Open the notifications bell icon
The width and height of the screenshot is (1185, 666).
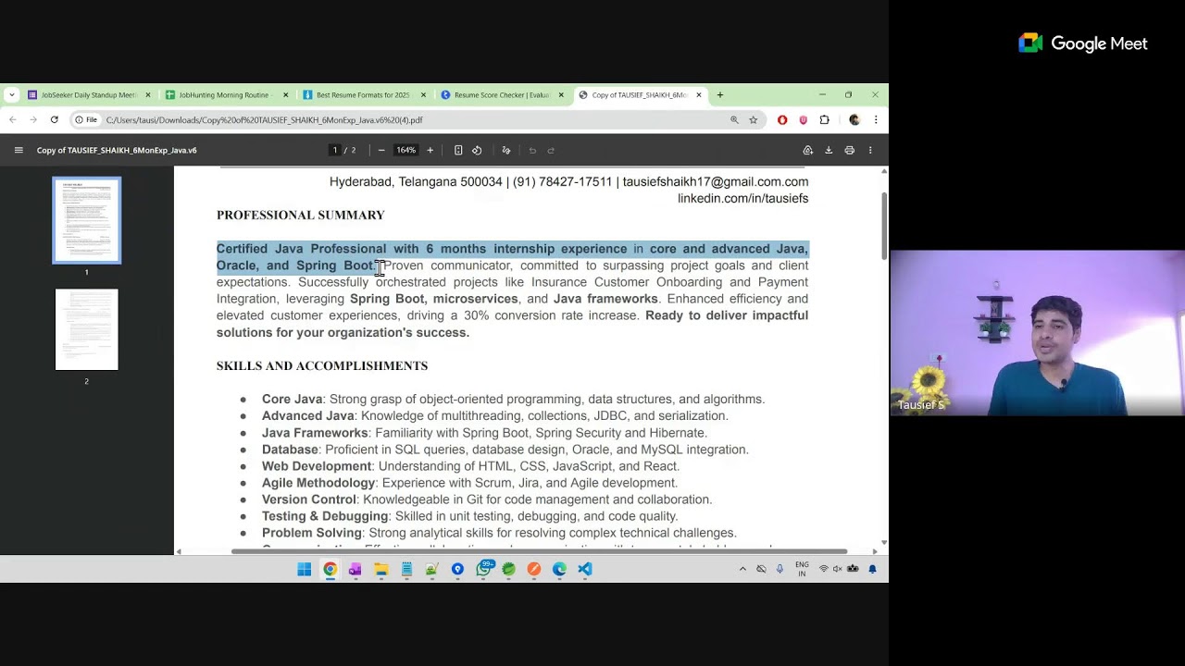(x=872, y=569)
